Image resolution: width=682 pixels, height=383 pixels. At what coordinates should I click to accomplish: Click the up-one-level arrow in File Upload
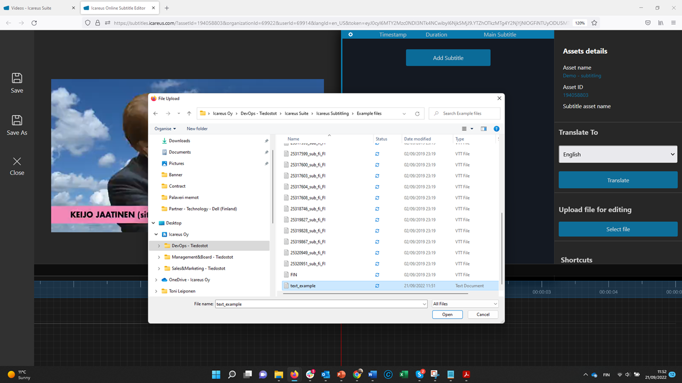(x=189, y=113)
